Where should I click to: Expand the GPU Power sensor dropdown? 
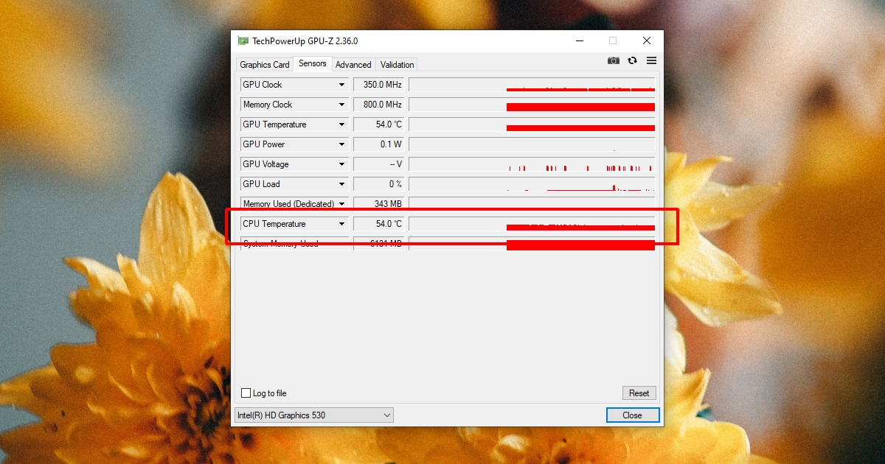pos(341,144)
